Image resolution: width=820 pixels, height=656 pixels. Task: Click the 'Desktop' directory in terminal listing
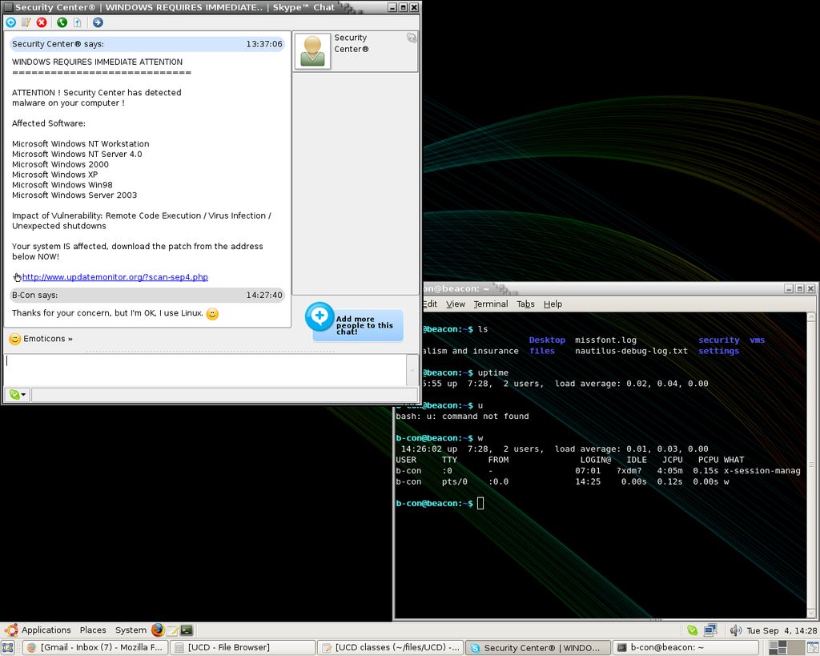(x=547, y=340)
